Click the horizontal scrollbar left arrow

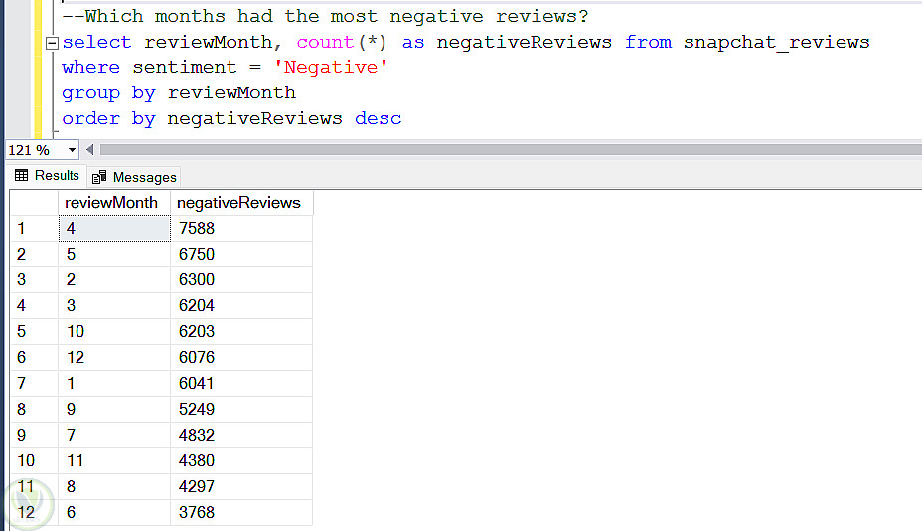[x=90, y=150]
